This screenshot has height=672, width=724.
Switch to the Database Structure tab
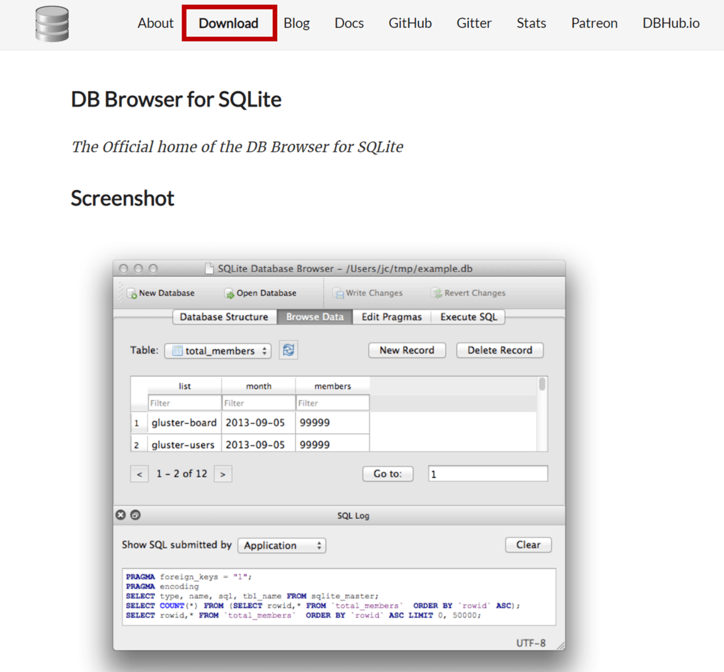[225, 317]
